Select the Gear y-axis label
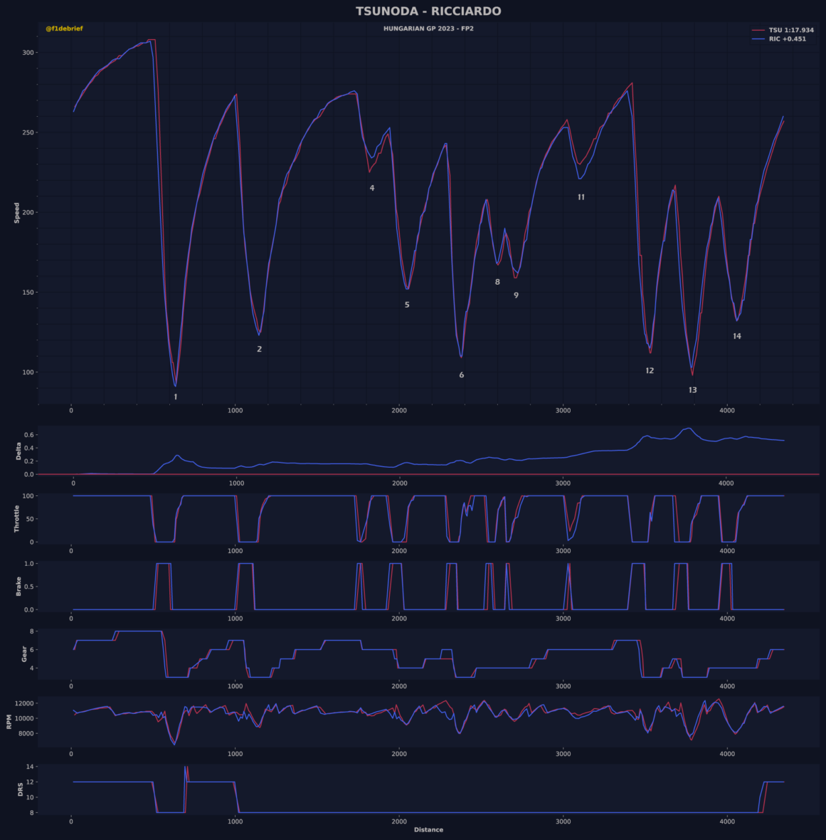This screenshot has height=840, width=826. coord(23,653)
